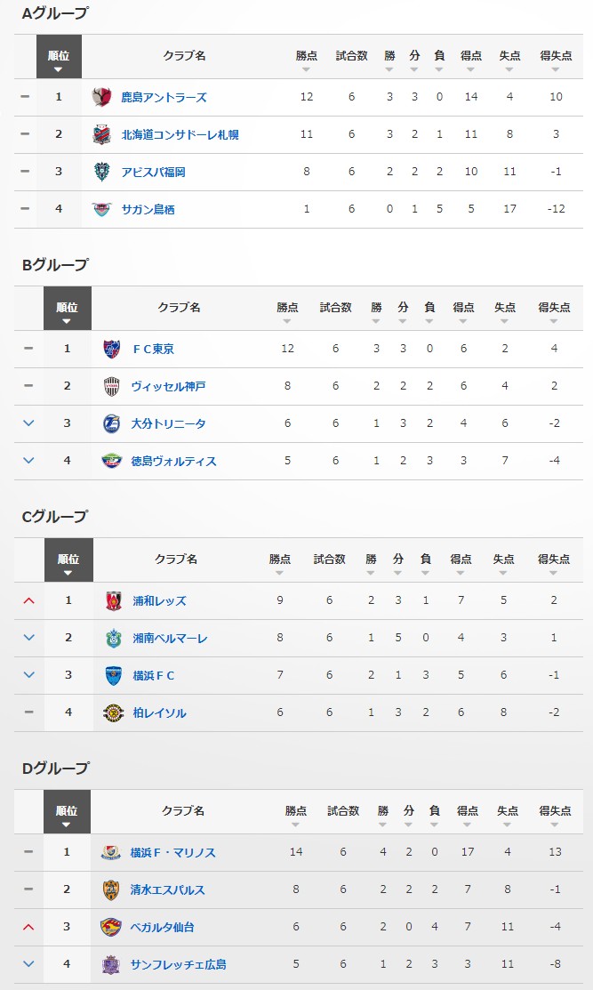Open the 大分トリニータ team link
This screenshot has width=593, height=990.
tap(168, 423)
